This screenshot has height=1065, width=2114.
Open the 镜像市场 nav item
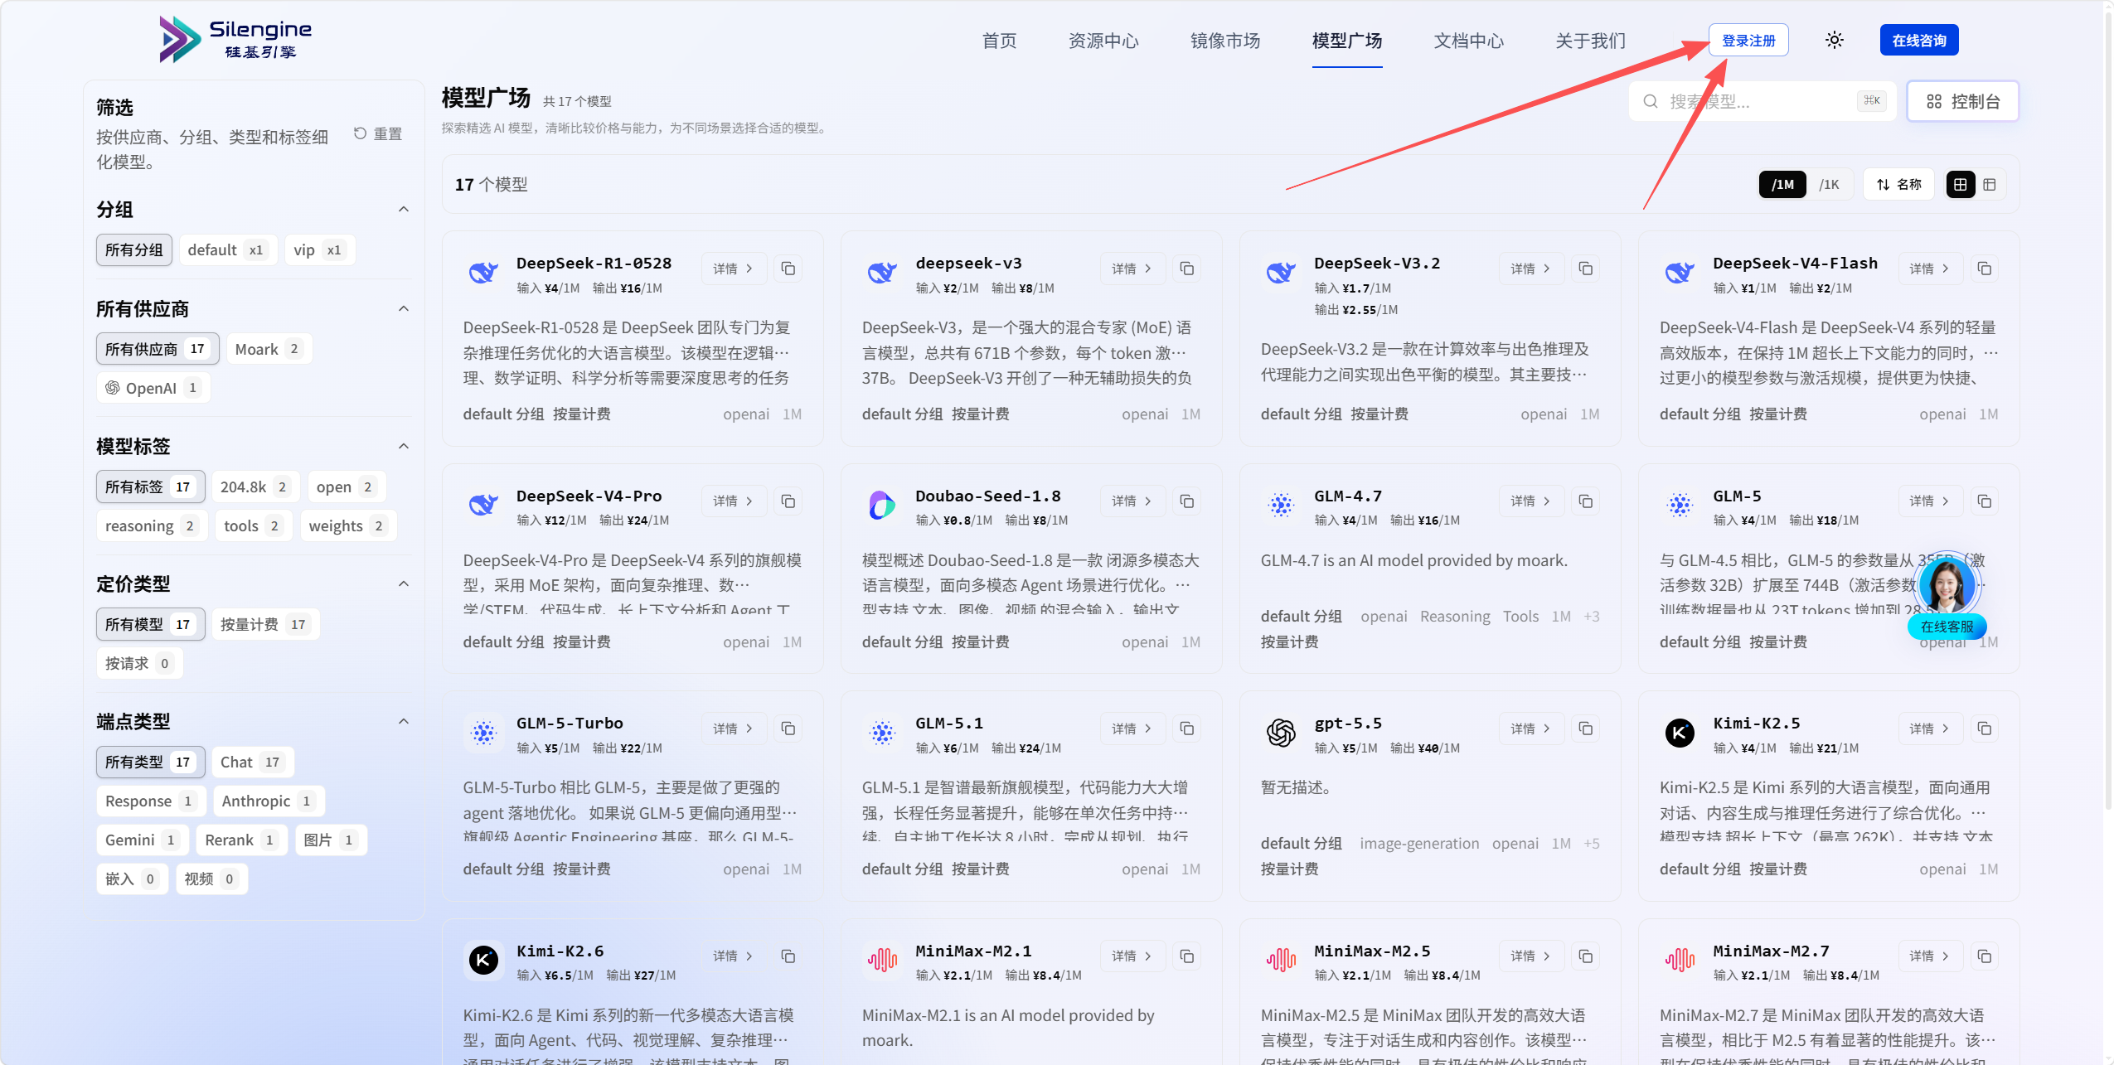pos(1225,41)
